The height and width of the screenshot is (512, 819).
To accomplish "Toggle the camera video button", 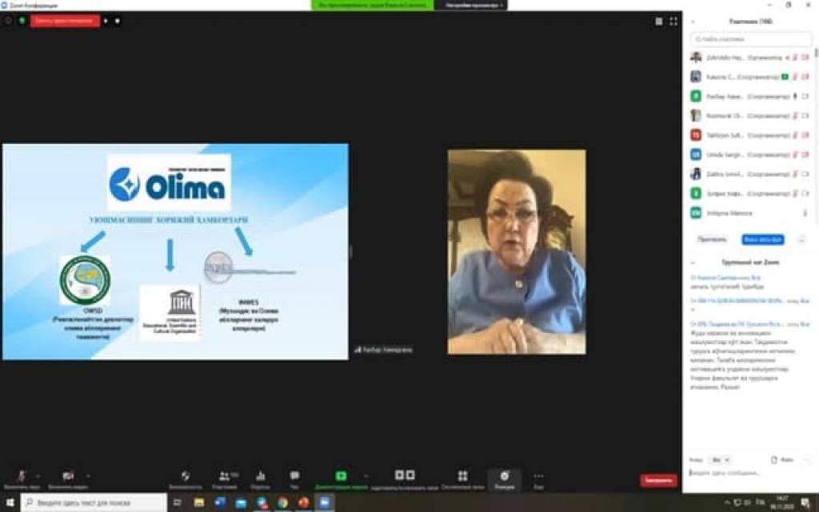I will pyautogui.click(x=67, y=476).
